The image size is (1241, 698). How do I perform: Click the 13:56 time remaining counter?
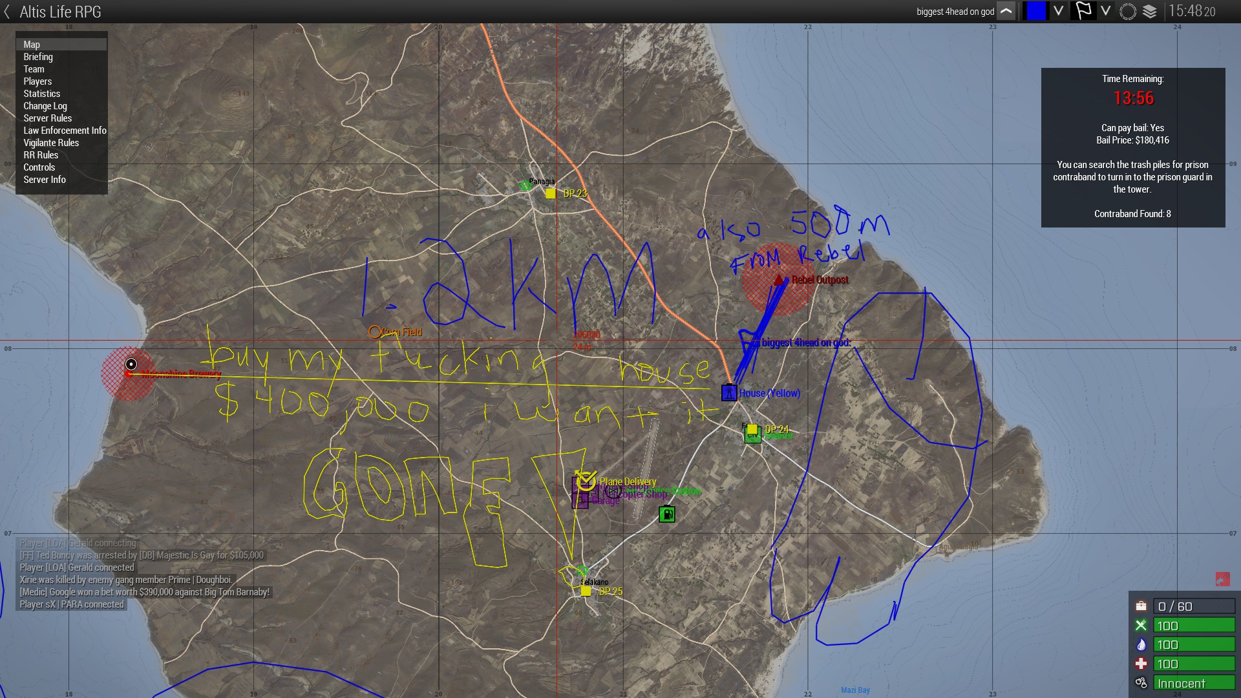1133,98
